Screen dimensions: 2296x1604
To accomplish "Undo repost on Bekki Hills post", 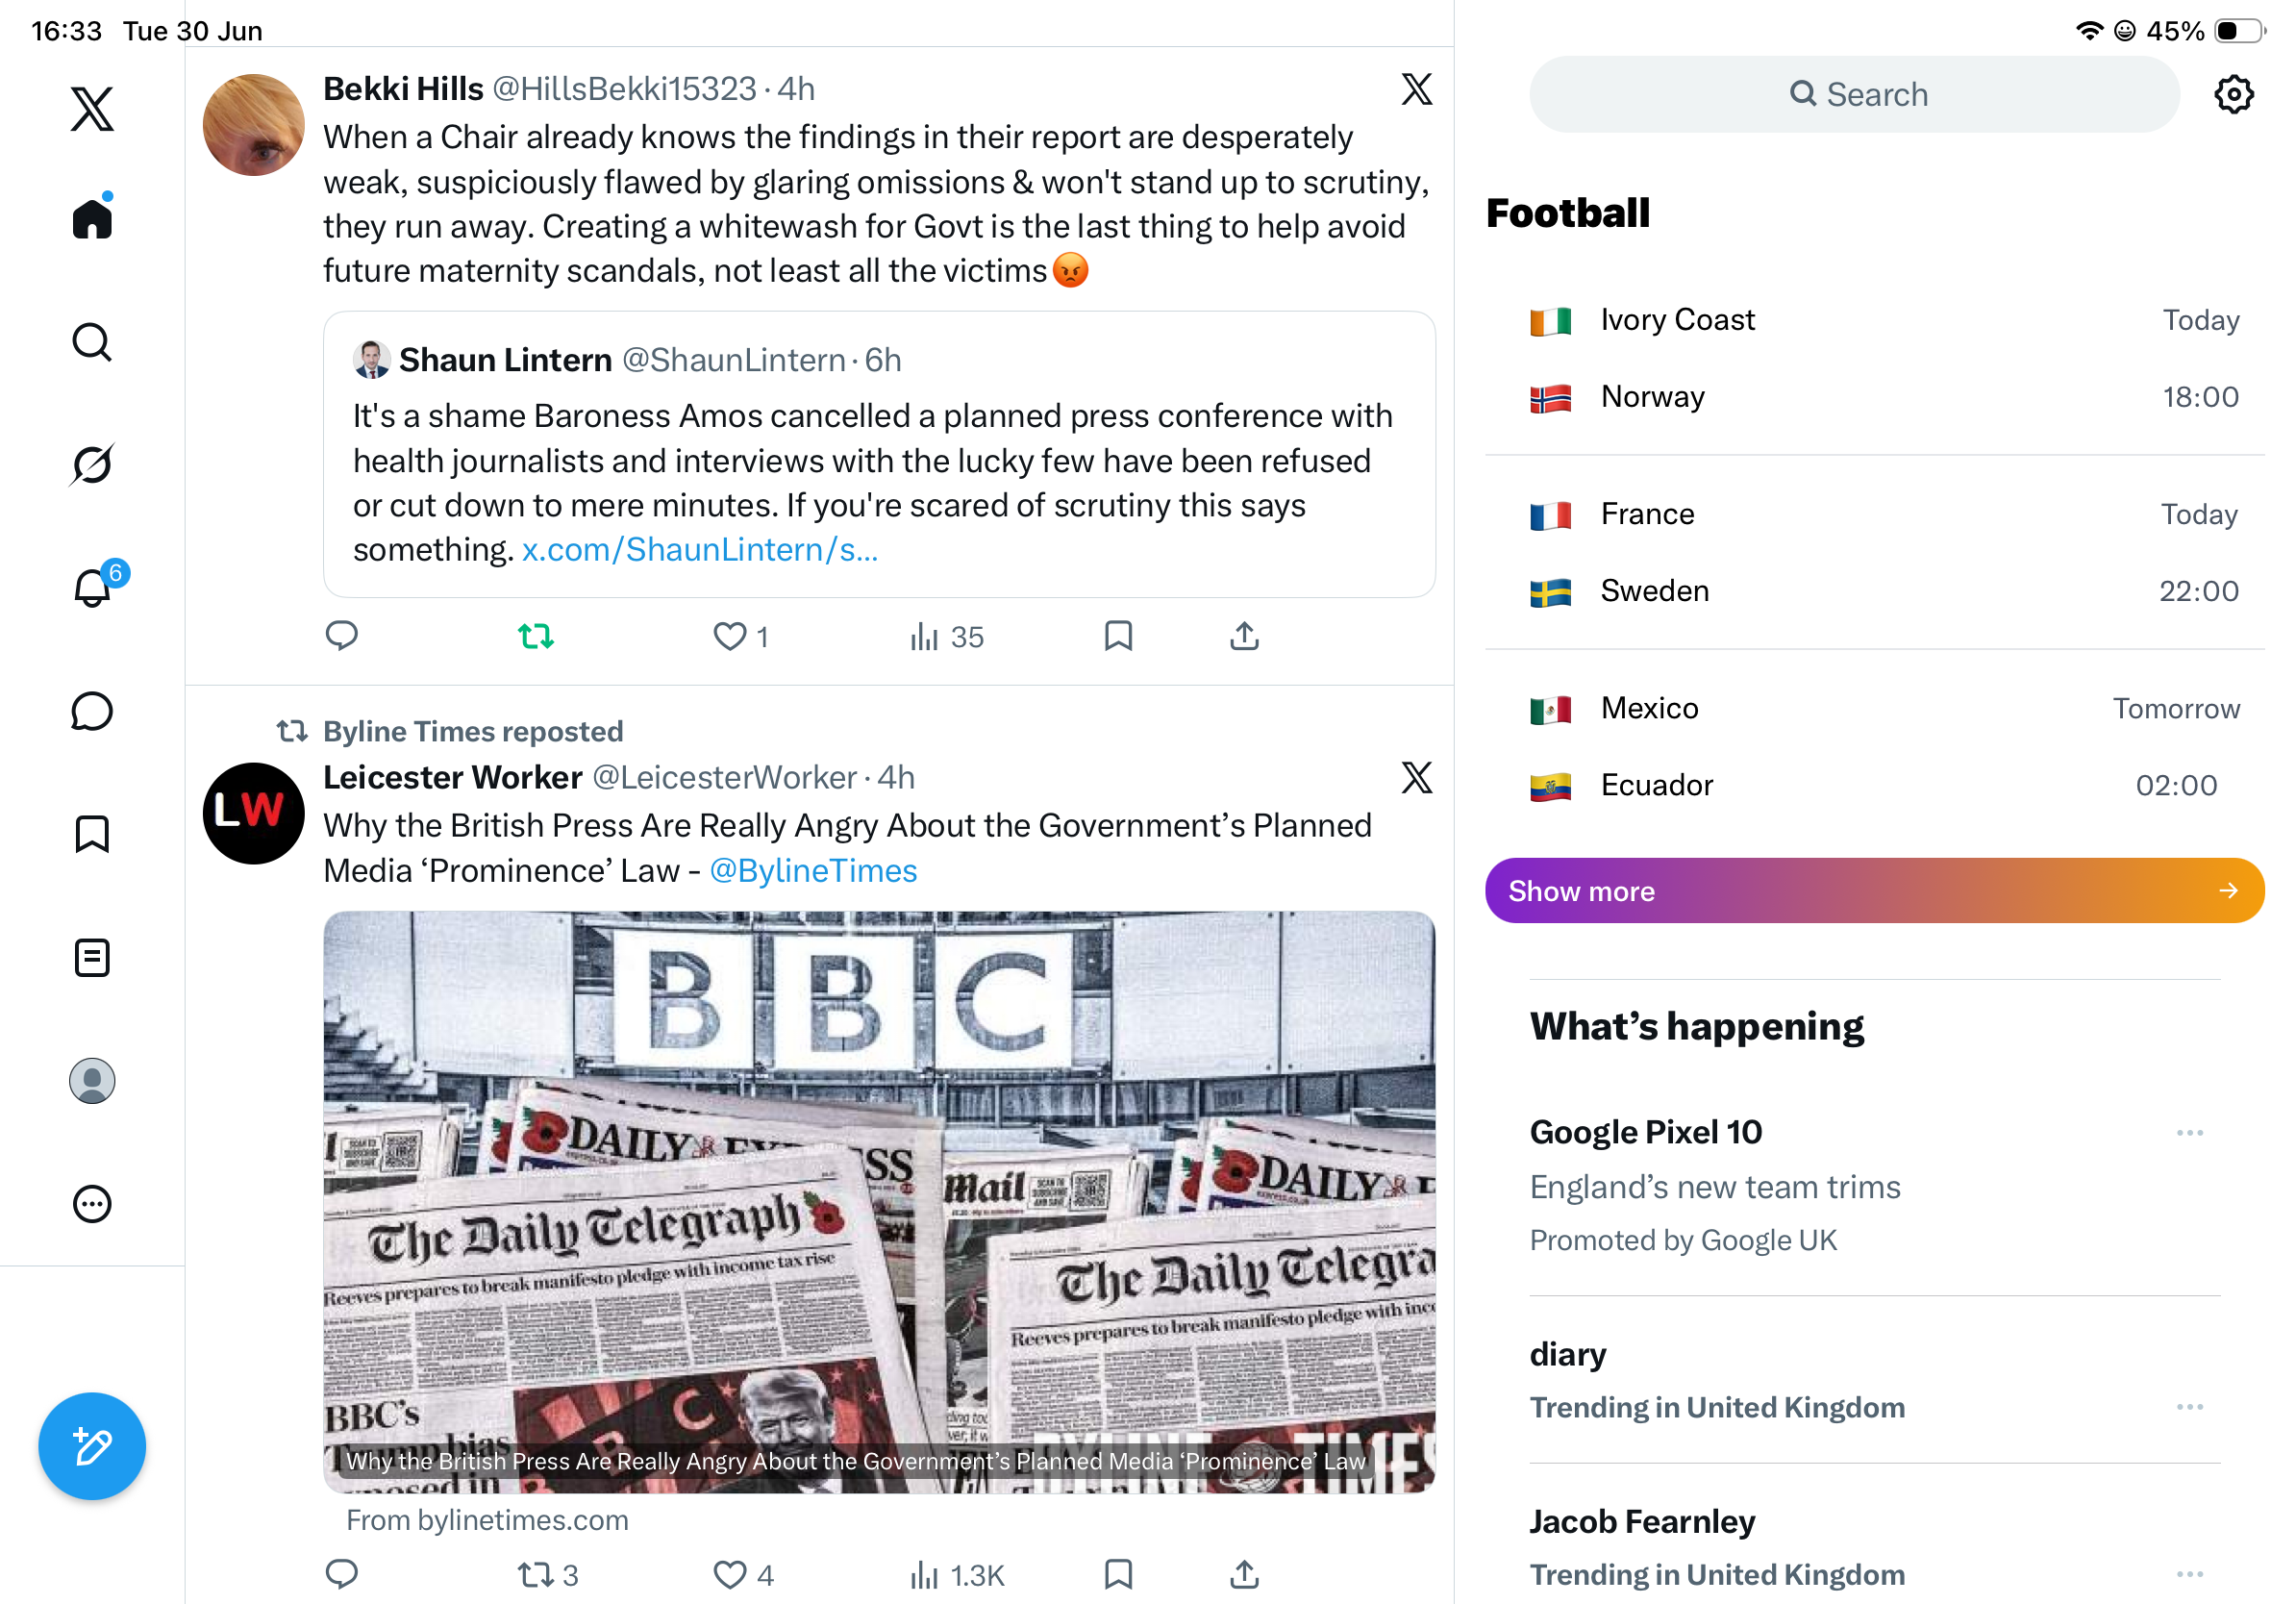I will (536, 636).
